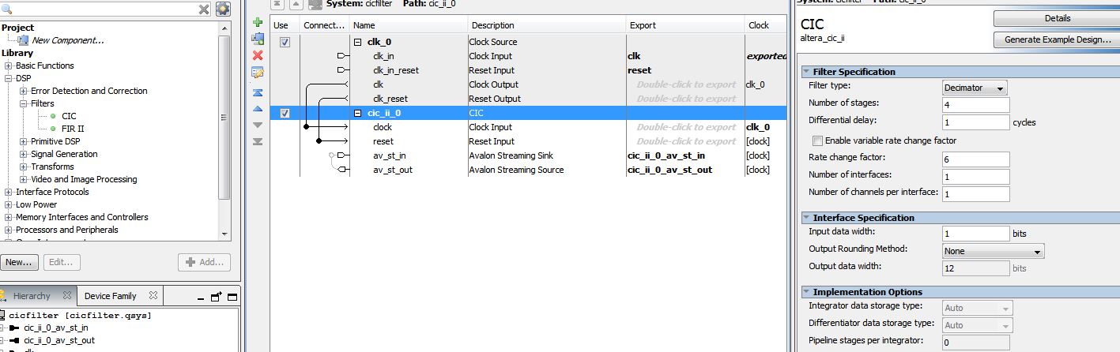Open the Filter type dropdown
This screenshot has width=1120, height=352.
pyautogui.click(x=975, y=88)
